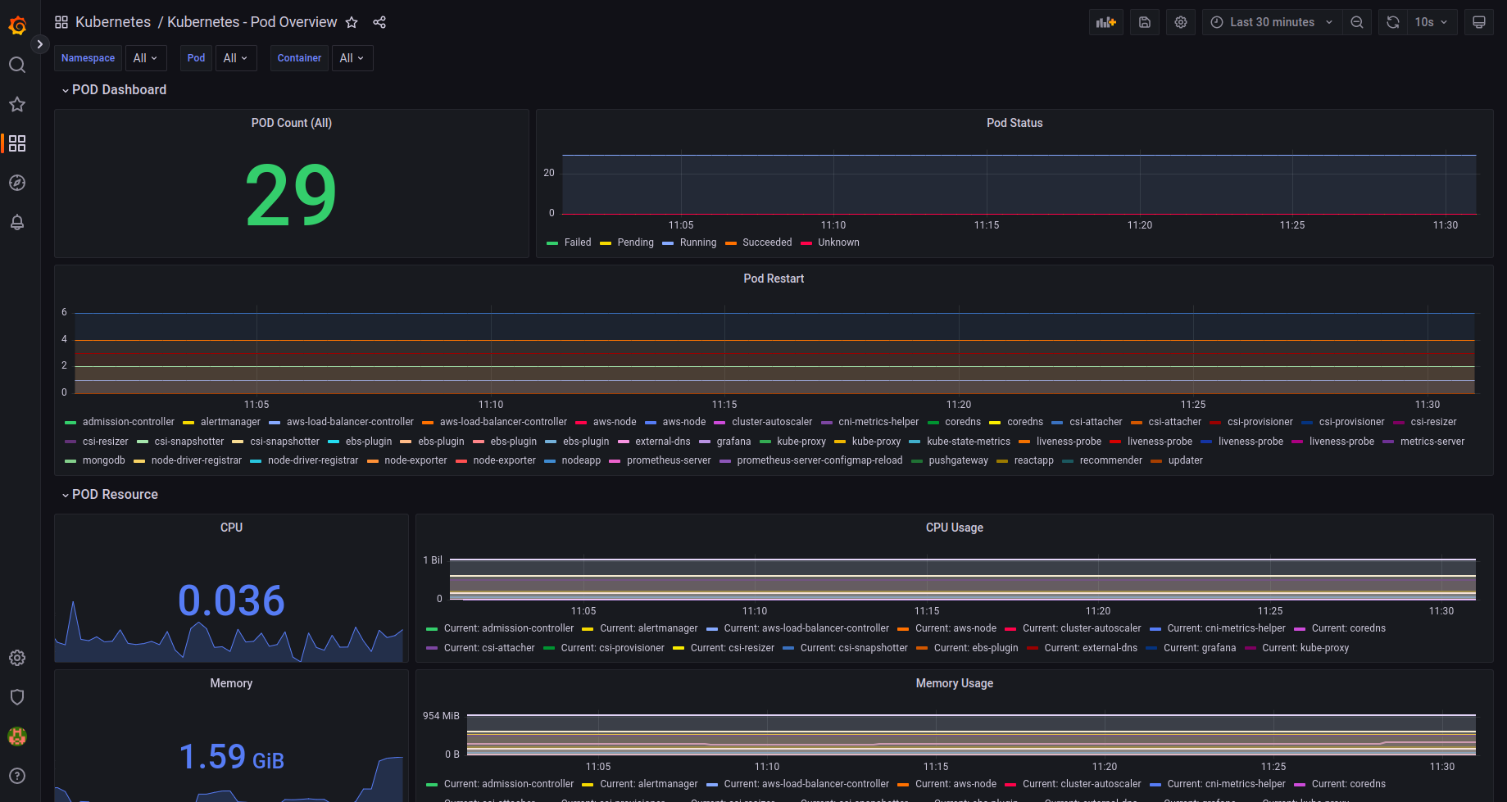Click the Save dashboard icon

click(1145, 22)
